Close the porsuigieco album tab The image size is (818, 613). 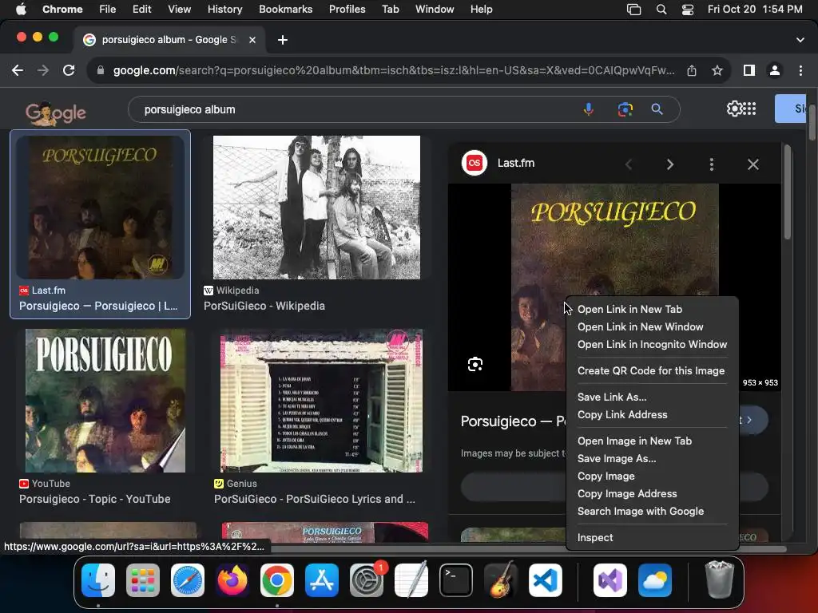(x=252, y=40)
